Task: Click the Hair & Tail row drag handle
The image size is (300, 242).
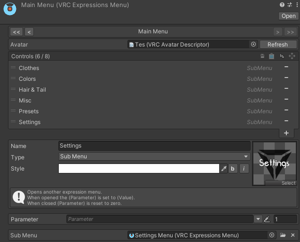Action: pos(13,89)
